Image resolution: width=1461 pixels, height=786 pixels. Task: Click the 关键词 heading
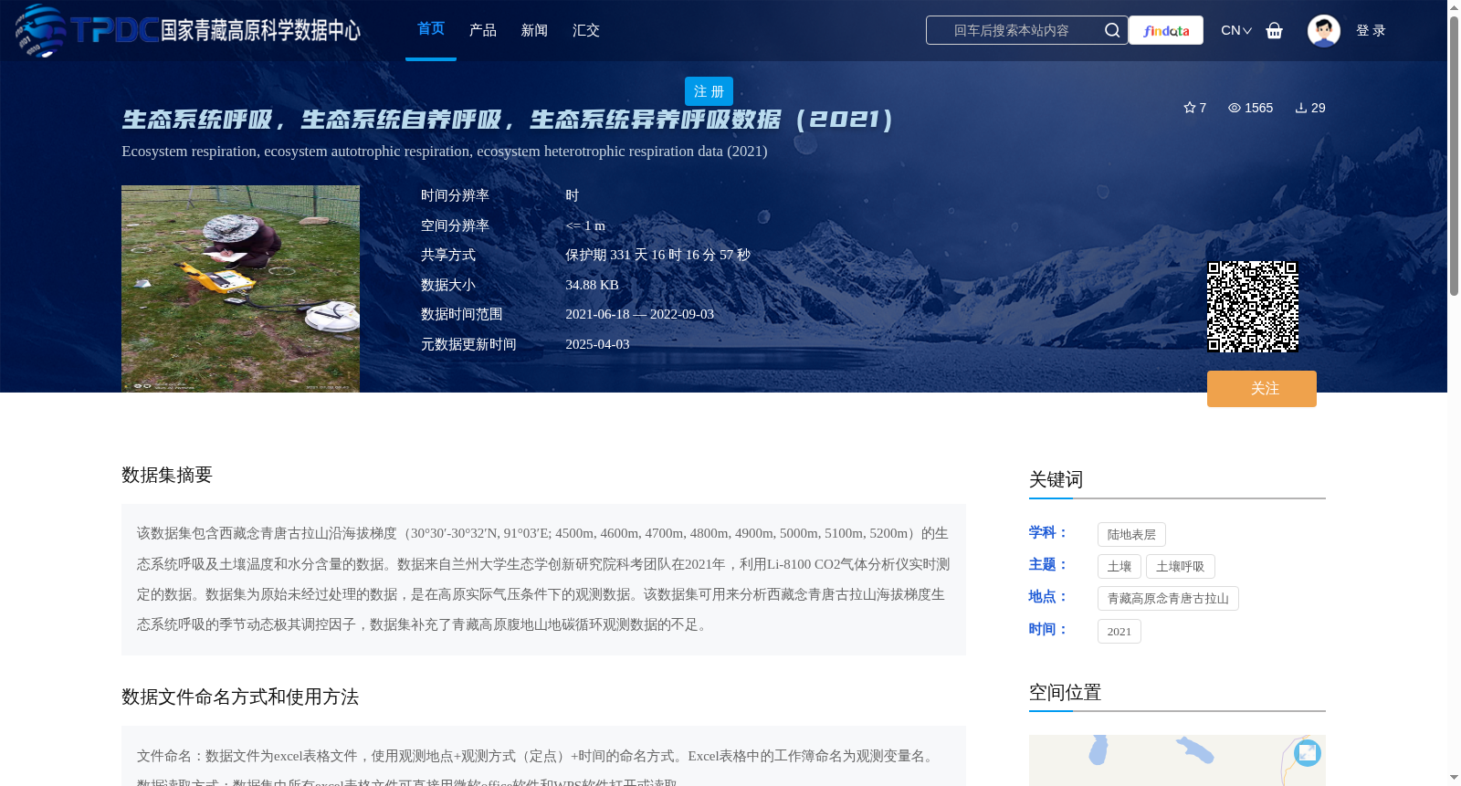1056,479
